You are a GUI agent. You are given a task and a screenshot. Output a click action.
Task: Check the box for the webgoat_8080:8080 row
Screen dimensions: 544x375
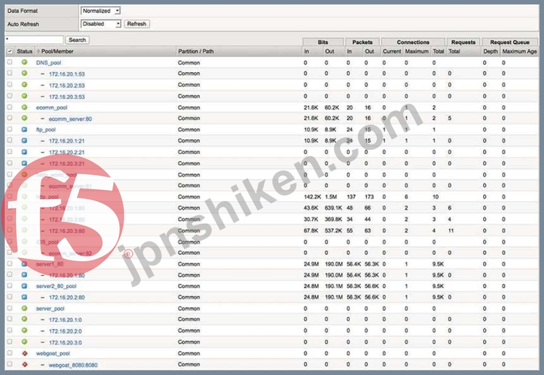click(10, 364)
